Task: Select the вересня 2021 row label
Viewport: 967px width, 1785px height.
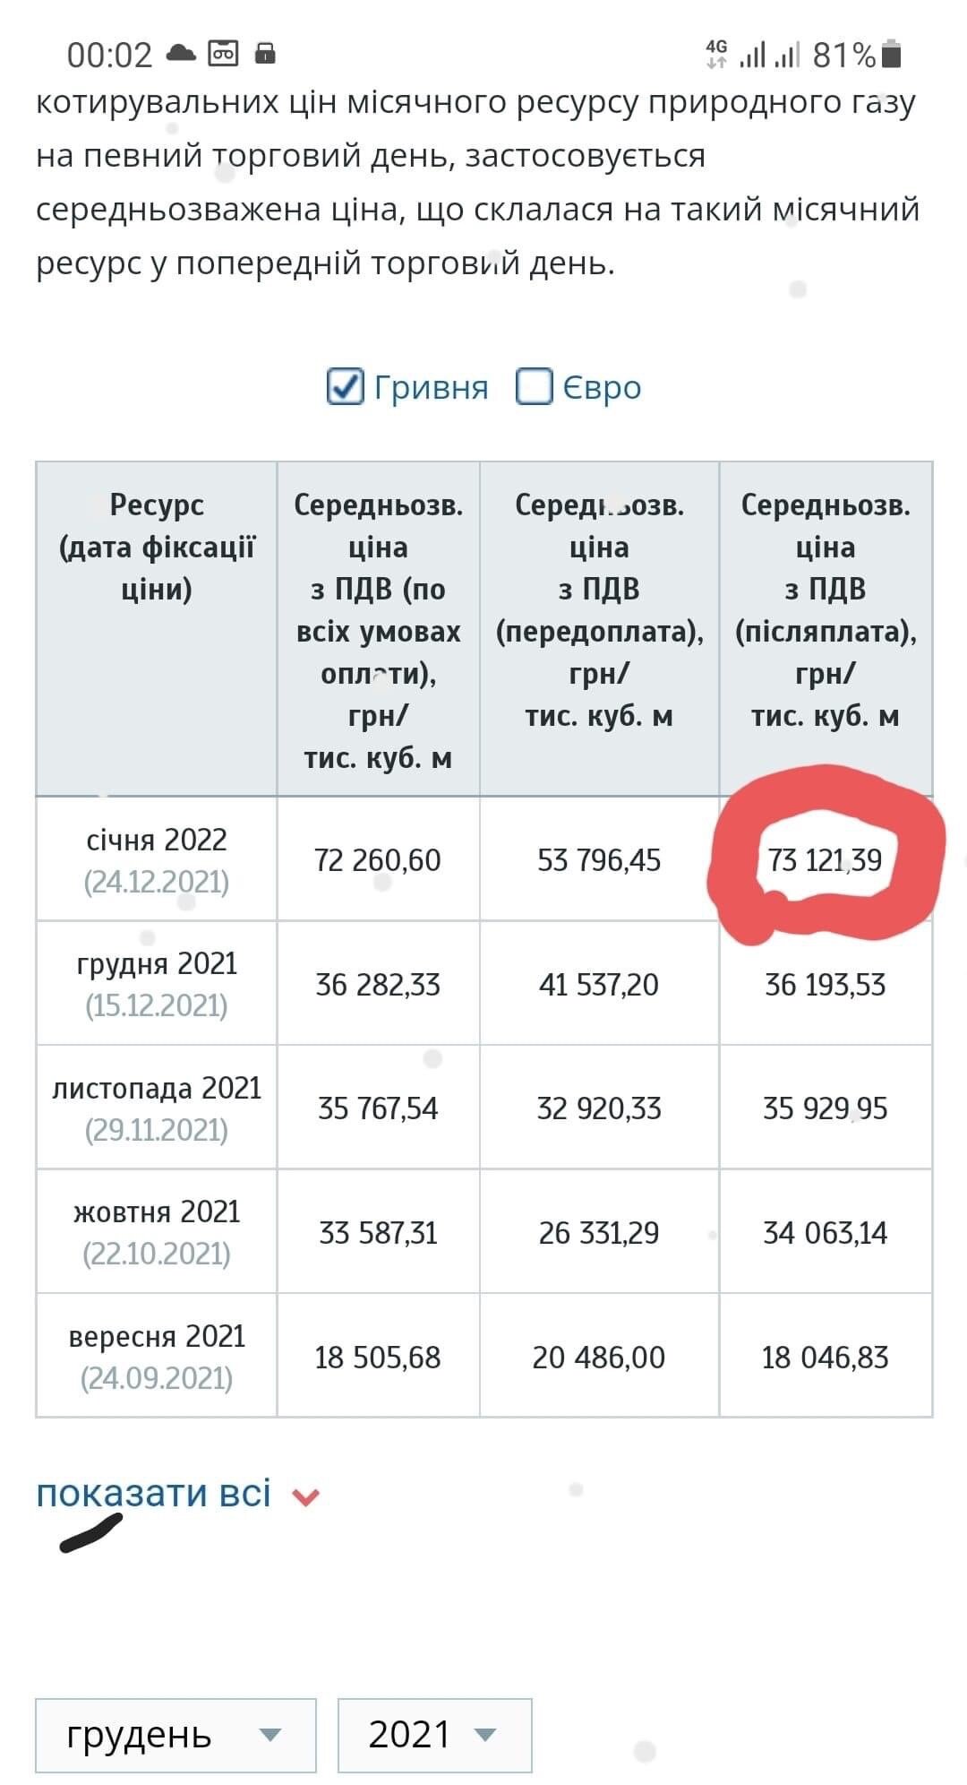Action: pyautogui.click(x=157, y=1337)
